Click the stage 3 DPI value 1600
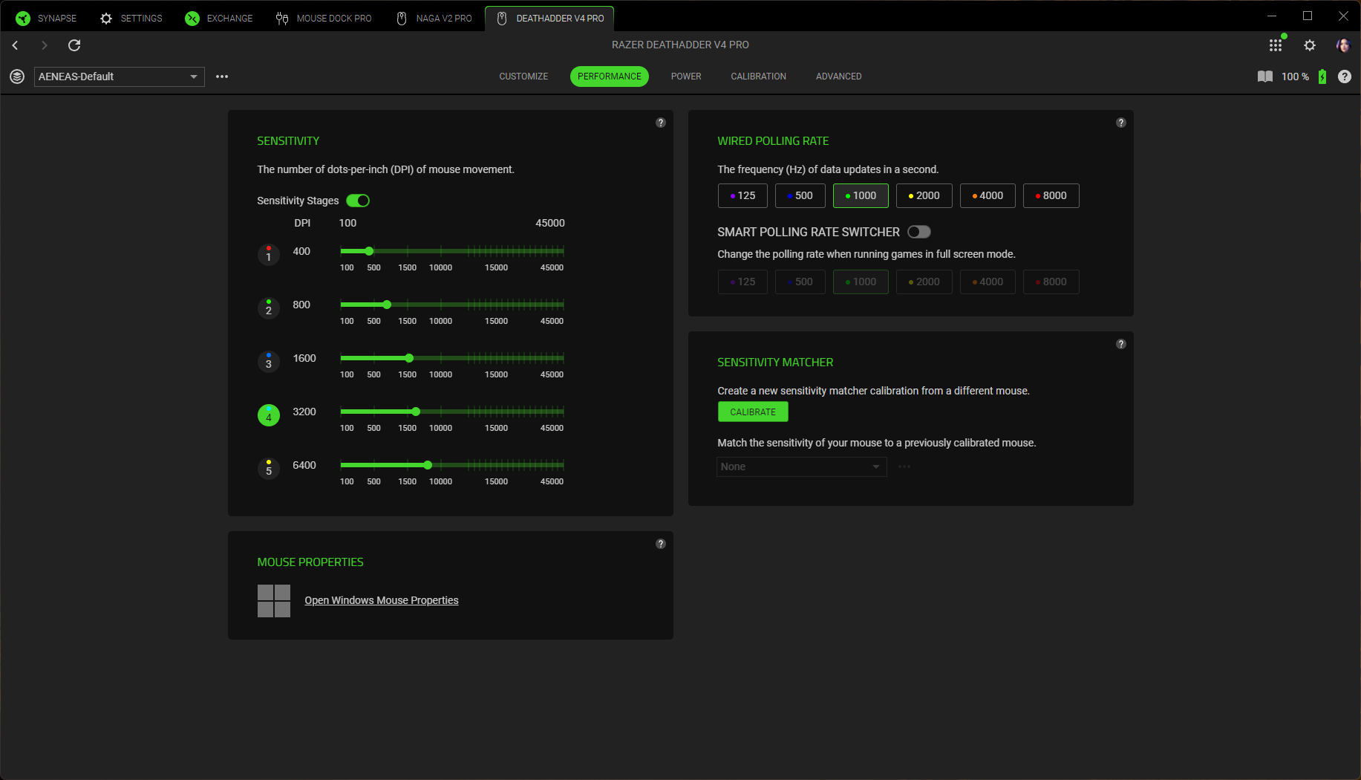 coord(304,358)
